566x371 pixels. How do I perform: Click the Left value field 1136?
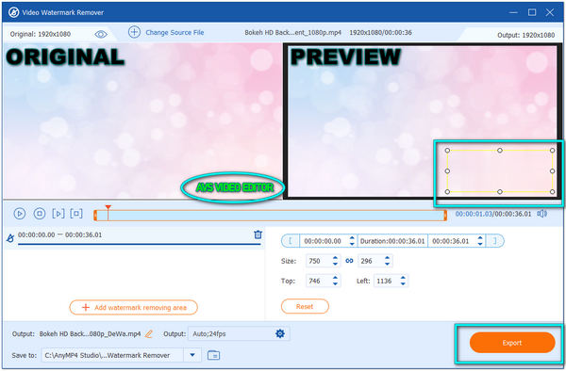coord(386,281)
